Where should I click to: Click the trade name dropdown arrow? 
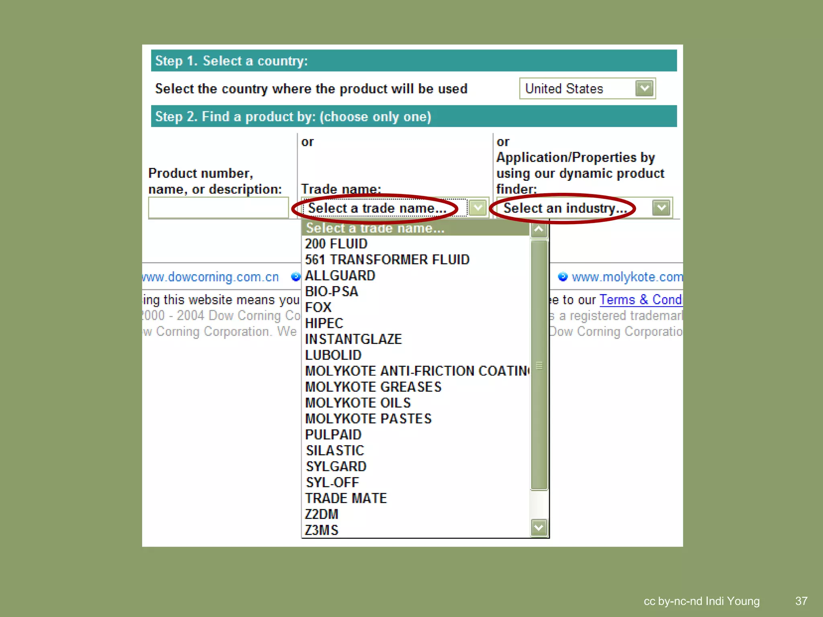tap(478, 208)
